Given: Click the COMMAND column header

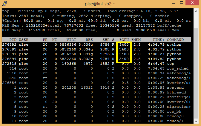Looking at the screenshot, I should coord(175,40).
